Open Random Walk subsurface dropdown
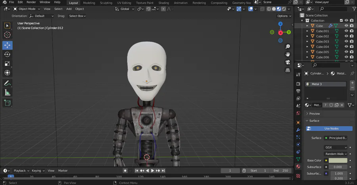 336,154
